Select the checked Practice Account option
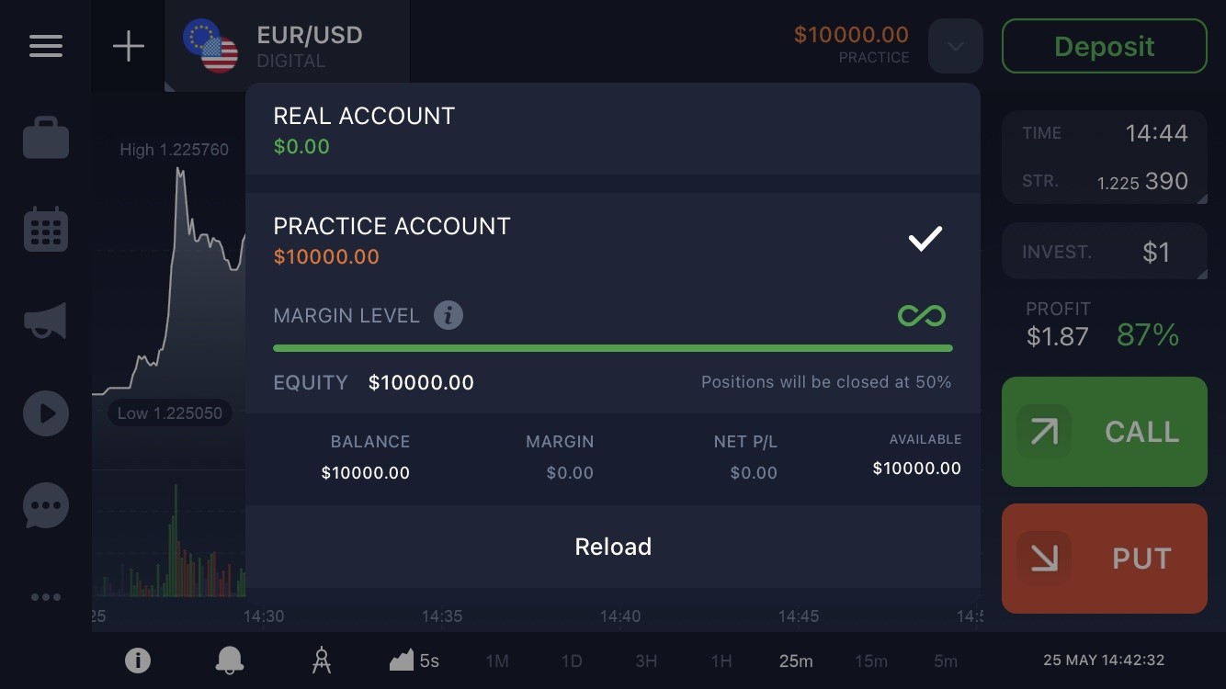 (612, 241)
